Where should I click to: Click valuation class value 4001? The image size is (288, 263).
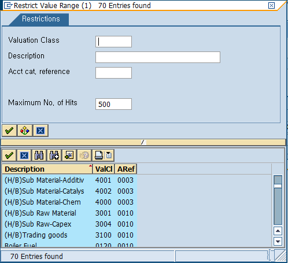pos(104,180)
